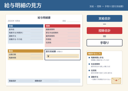Click the equals sign above 手取り box
The width and height of the screenshot is (128, 91).
(x=104, y=36)
